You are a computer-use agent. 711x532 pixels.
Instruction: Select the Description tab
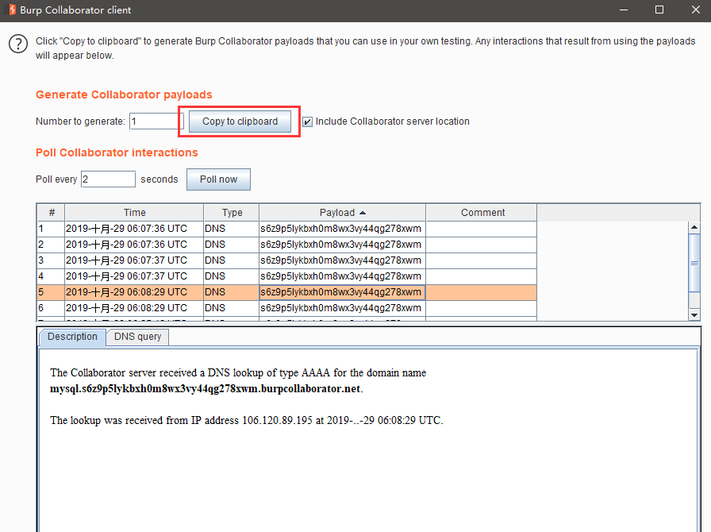[72, 337]
